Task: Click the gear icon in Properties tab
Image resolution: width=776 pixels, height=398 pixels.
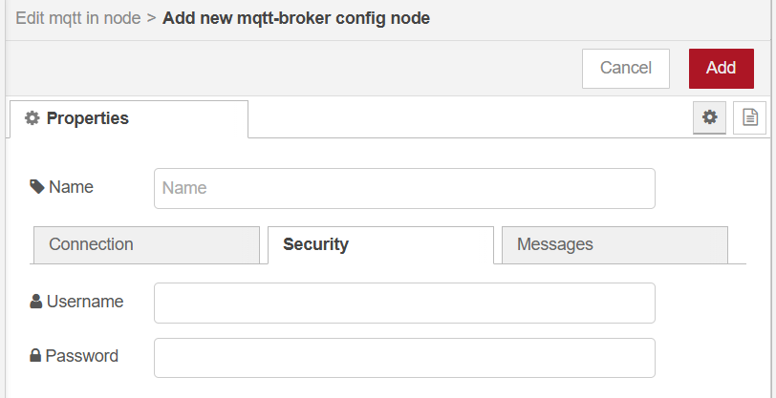Action: 32,118
